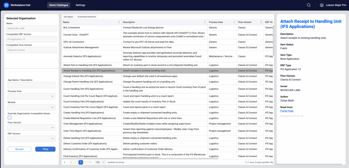Toggle Override Organisation Compatible Values checkbox
The width and height of the screenshot is (349, 168).
tap(10, 117)
